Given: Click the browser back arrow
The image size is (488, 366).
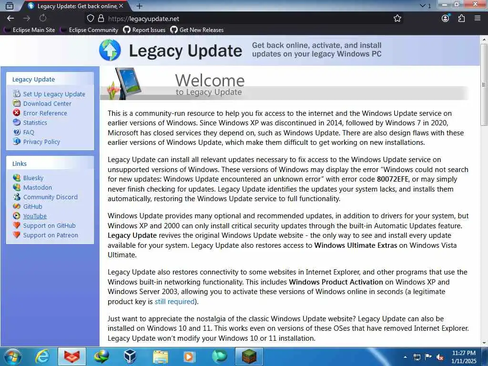Looking at the screenshot, I should 10,19.
